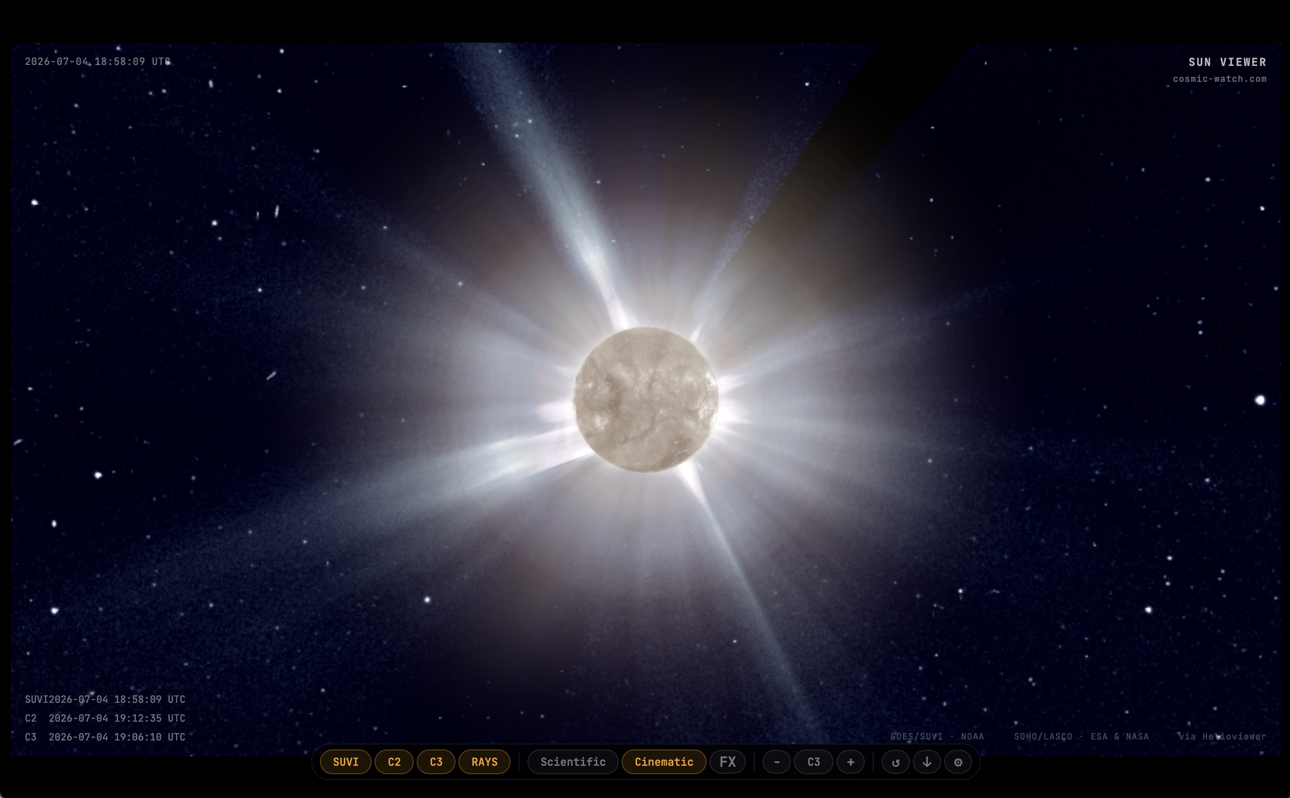Toggle the orange C3 layer pill beside RAYS
Viewport: 1290px width, 798px height.
[436, 762]
